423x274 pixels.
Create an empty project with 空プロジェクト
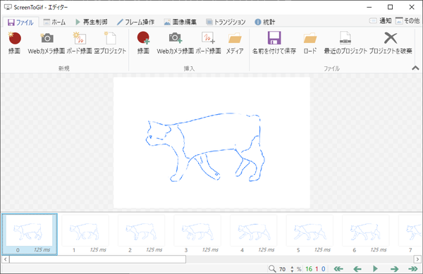click(x=110, y=43)
